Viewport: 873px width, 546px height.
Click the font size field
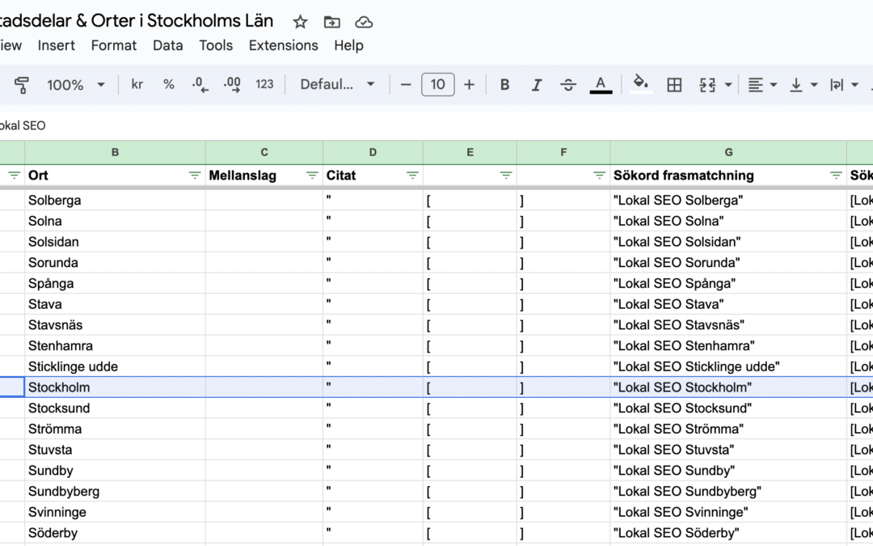(x=437, y=85)
